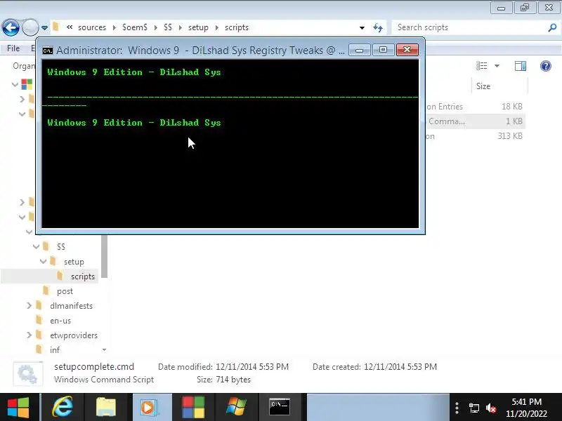The image size is (562, 421).
Task: Click the colorful Windows tree root icon
Action: pyautogui.click(x=27, y=84)
